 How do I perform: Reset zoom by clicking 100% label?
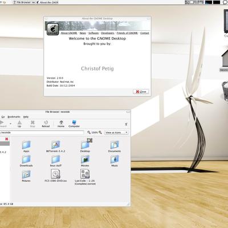tap(95, 132)
